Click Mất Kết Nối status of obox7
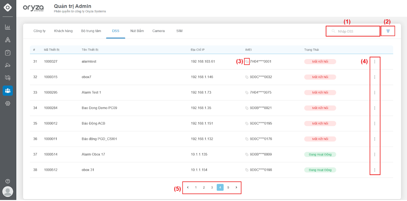The image size is (407, 201). coord(320,77)
